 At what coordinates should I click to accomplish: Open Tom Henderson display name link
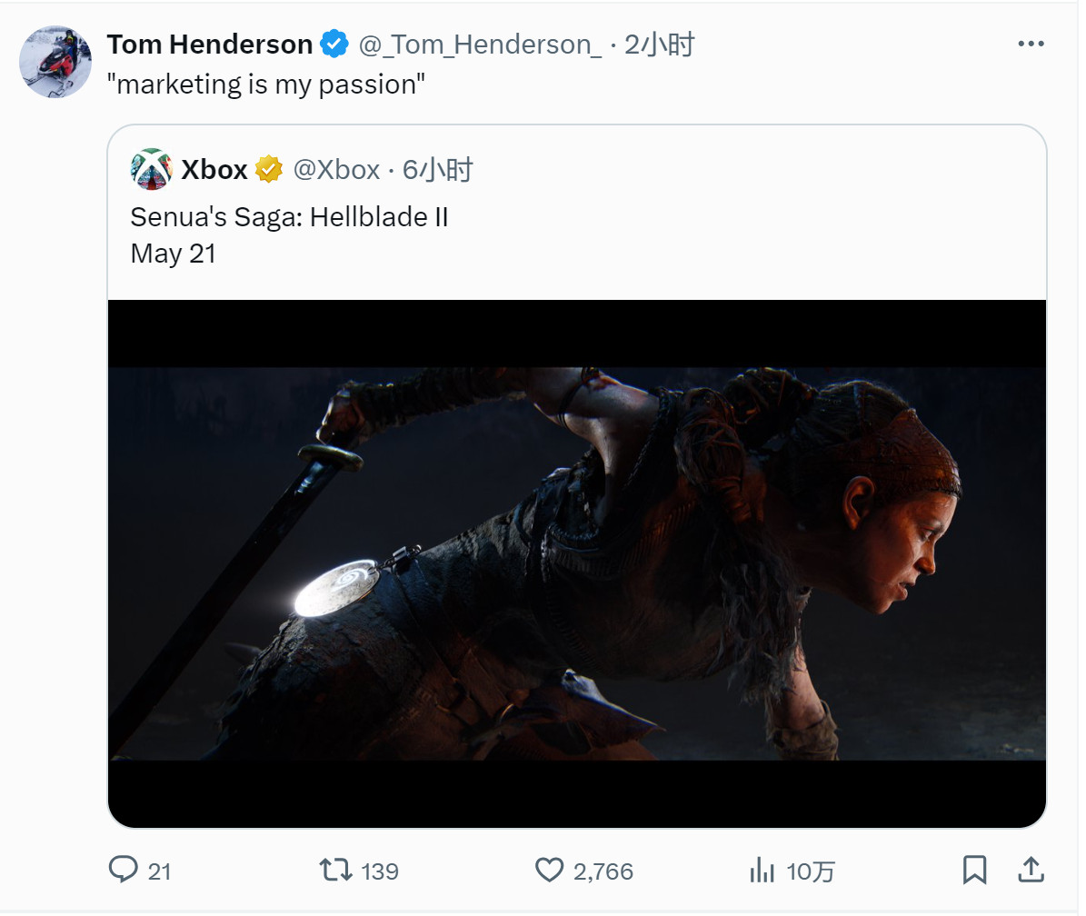pyautogui.click(x=210, y=45)
